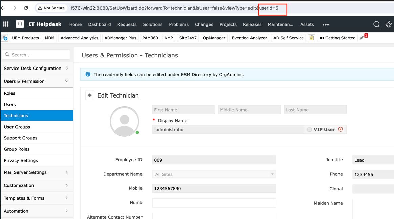Viewport: 394px width, 219px height.
Task: Click the Getting Started button
Action: click(x=337, y=38)
